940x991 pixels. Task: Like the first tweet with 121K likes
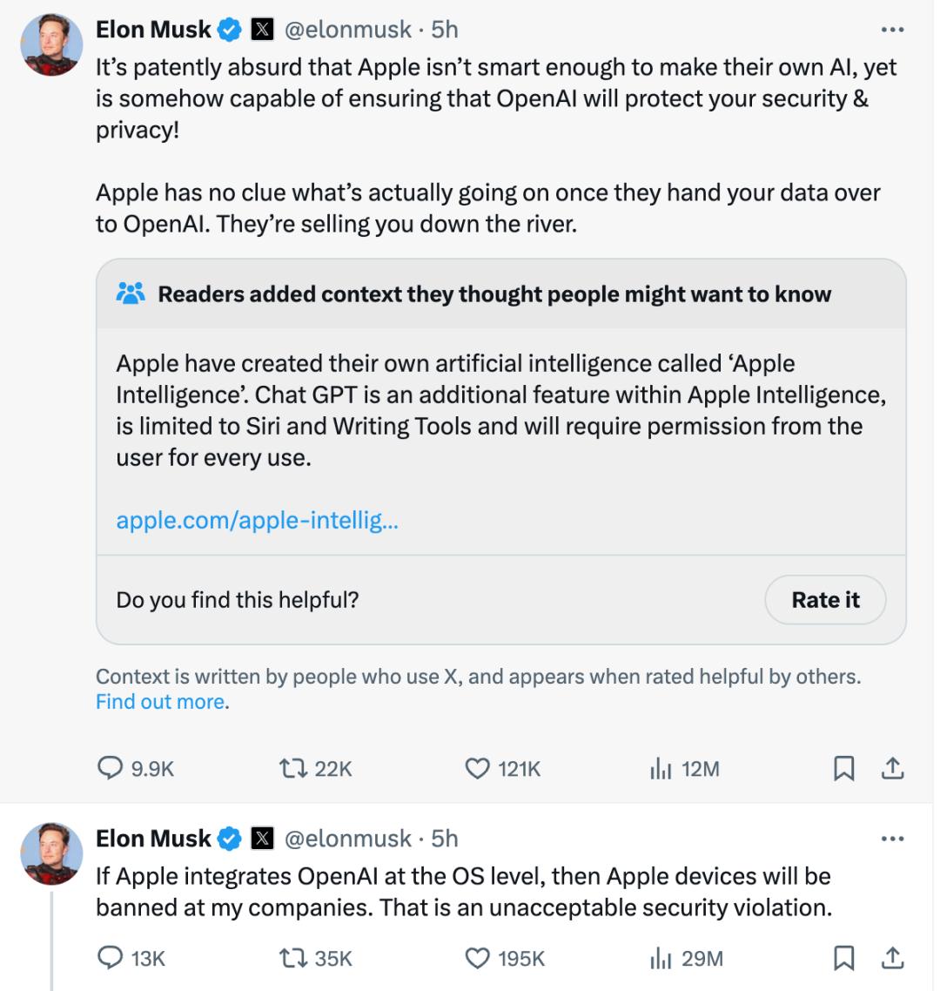(x=477, y=768)
